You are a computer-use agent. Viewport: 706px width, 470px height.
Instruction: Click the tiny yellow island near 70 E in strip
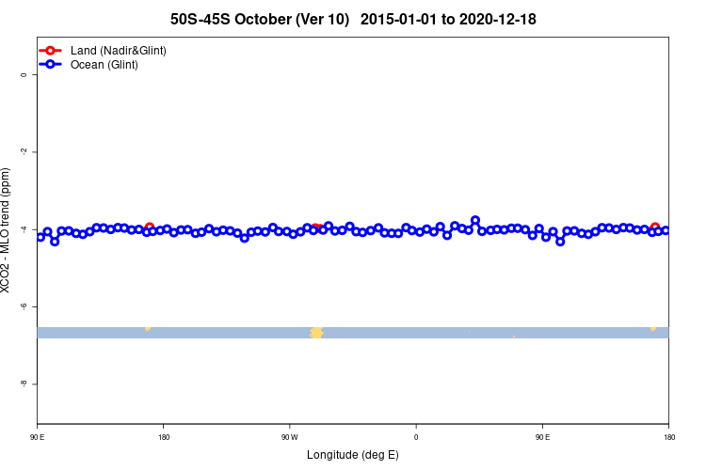(x=514, y=336)
